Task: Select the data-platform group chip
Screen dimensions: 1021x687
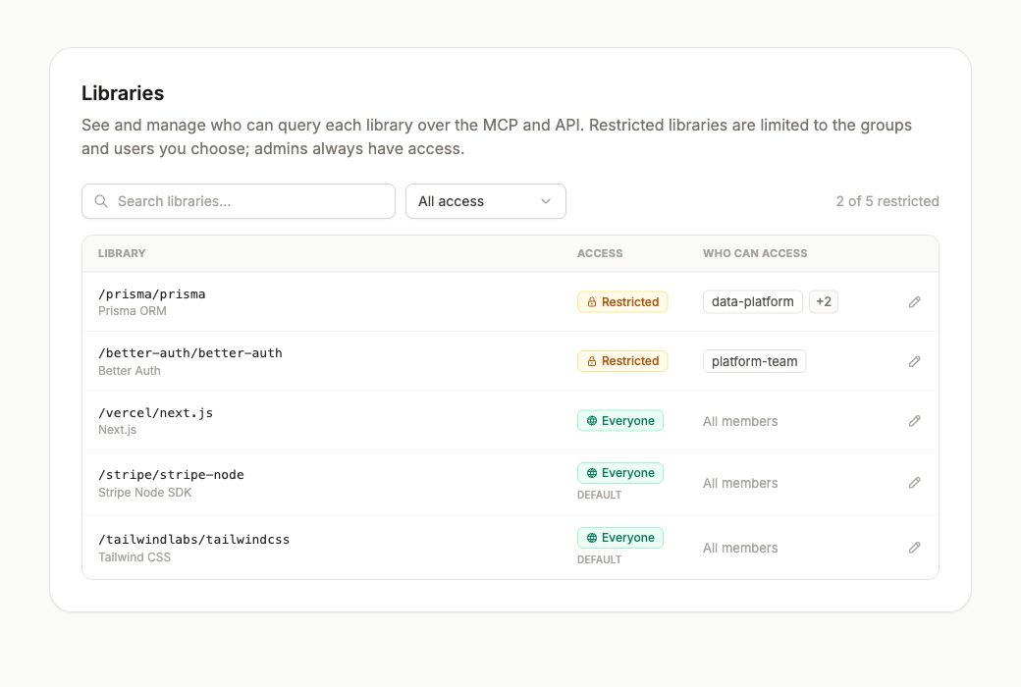Action: click(x=753, y=302)
